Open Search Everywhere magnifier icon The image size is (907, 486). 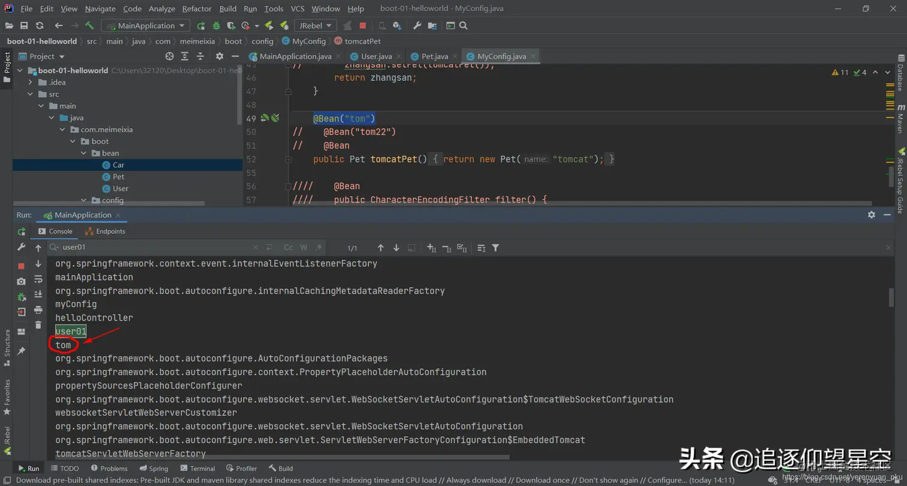[463, 26]
